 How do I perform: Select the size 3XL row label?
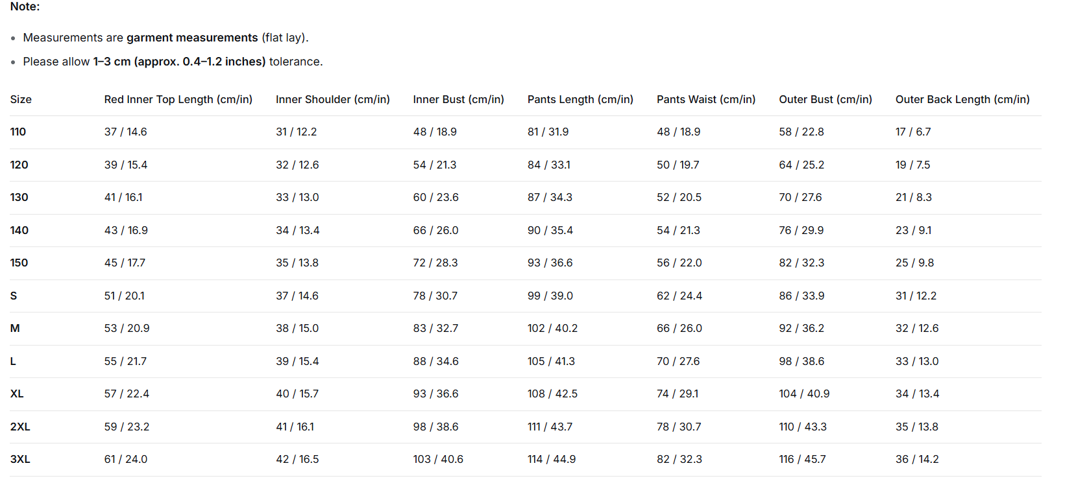pos(20,459)
